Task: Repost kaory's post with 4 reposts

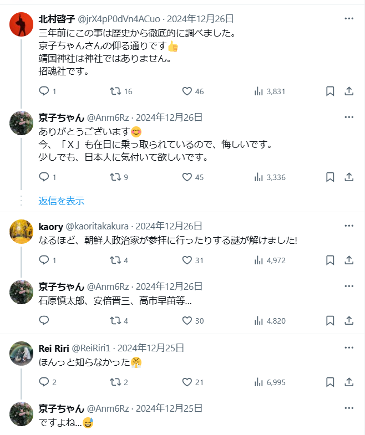Action: coord(116,259)
